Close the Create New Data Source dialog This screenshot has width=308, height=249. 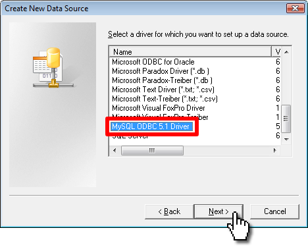click(295, 9)
